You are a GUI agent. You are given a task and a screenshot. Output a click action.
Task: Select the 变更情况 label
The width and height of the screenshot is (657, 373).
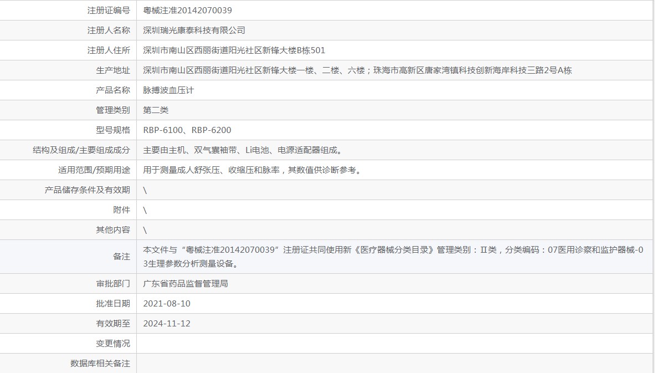[113, 344]
